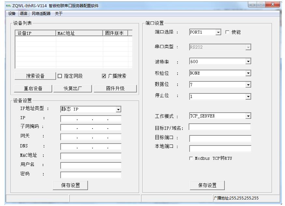285x206 pixels.
Task: Uncheck the 广播搜索 checkbox
Action: 104,76
